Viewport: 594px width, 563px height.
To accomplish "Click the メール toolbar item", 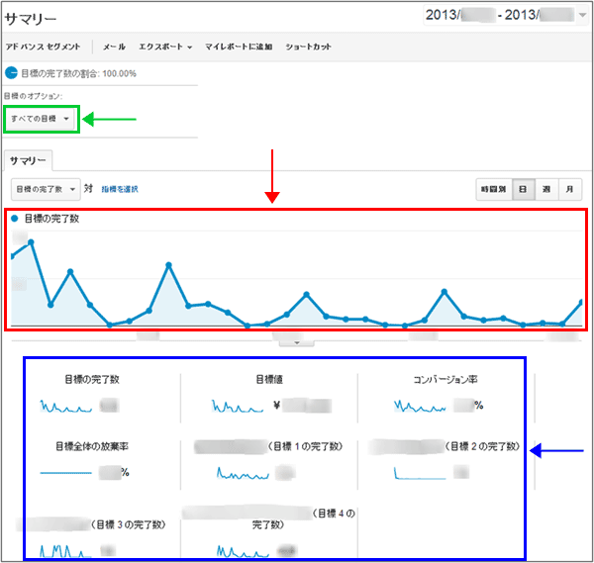I will [x=114, y=47].
